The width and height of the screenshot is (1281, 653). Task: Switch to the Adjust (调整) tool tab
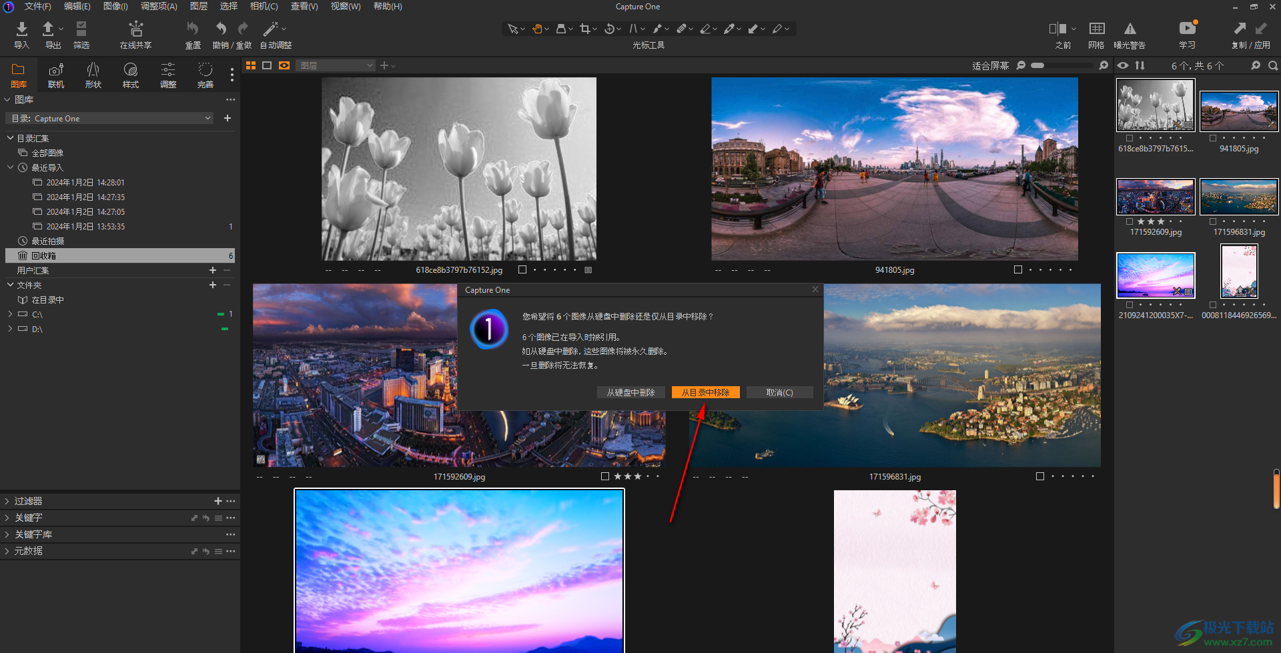tap(167, 75)
